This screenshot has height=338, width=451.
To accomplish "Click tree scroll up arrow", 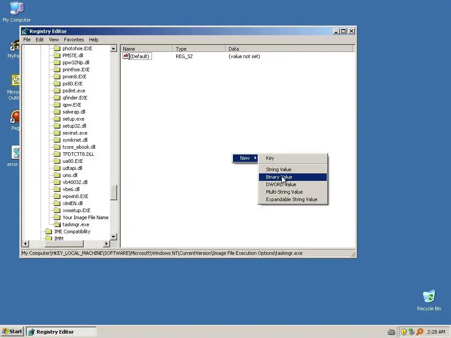I will point(114,48).
